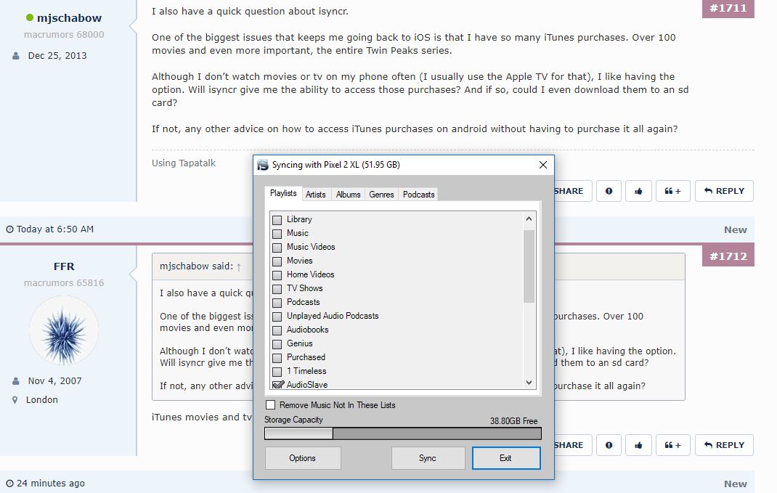This screenshot has width=777, height=493.
Task: Enable Remove Music Not In These Lists
Action: 271,405
